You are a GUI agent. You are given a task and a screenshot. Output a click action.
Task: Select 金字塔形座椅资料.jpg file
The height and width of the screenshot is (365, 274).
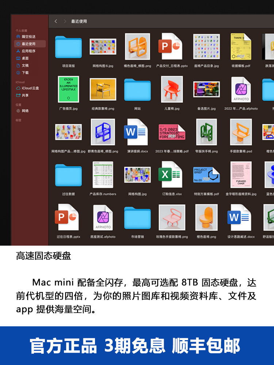coord(241,174)
